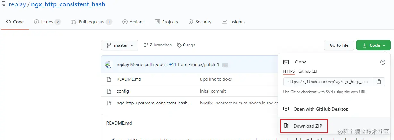Go to the Actions tab
This screenshot has width=394, height=140.
[133, 22]
